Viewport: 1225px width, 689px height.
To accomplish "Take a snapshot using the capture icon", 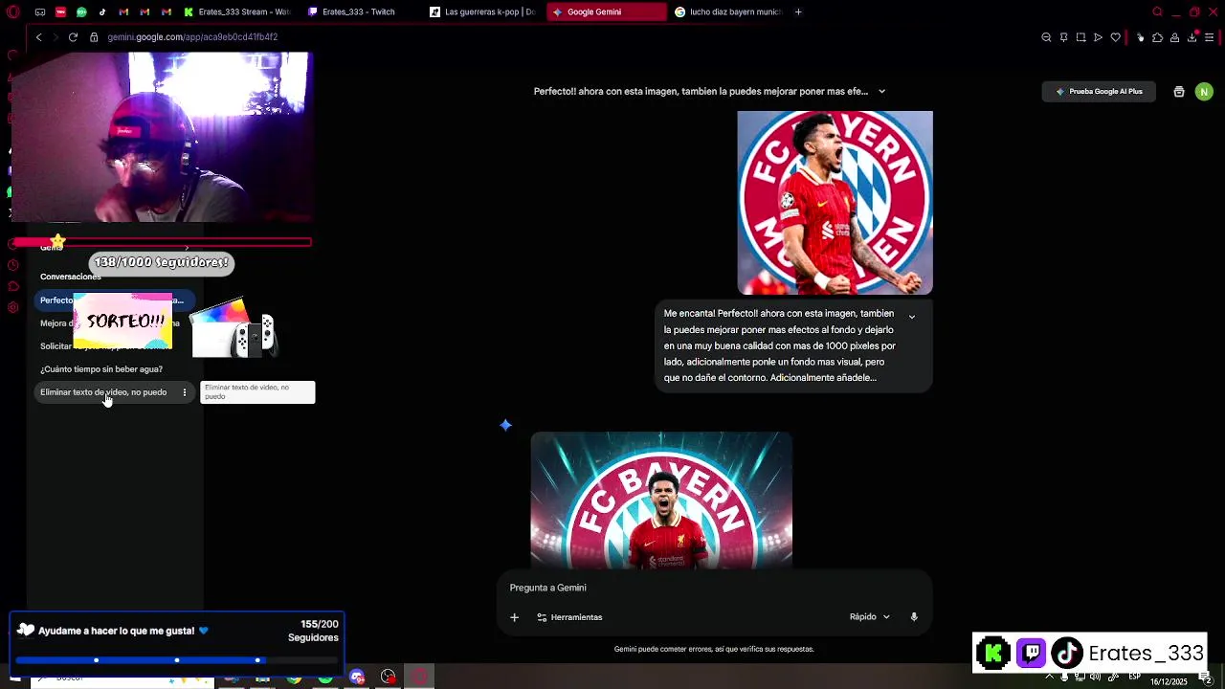I will click(x=1080, y=37).
